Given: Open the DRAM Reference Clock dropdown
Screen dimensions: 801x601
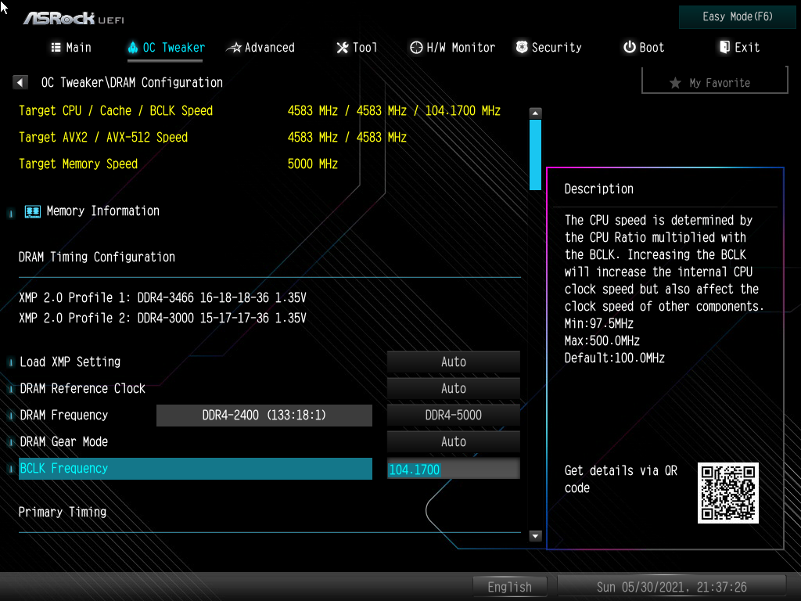Looking at the screenshot, I should pyautogui.click(x=453, y=389).
